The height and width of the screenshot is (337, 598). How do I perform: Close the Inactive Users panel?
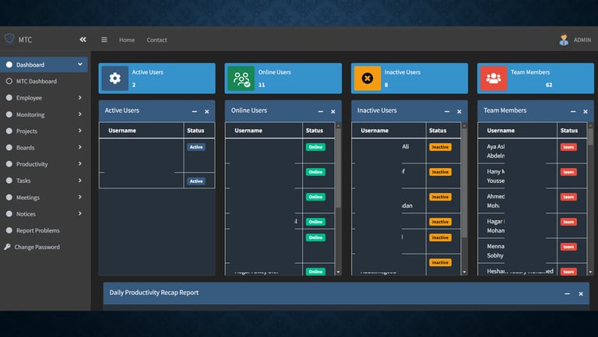(459, 111)
